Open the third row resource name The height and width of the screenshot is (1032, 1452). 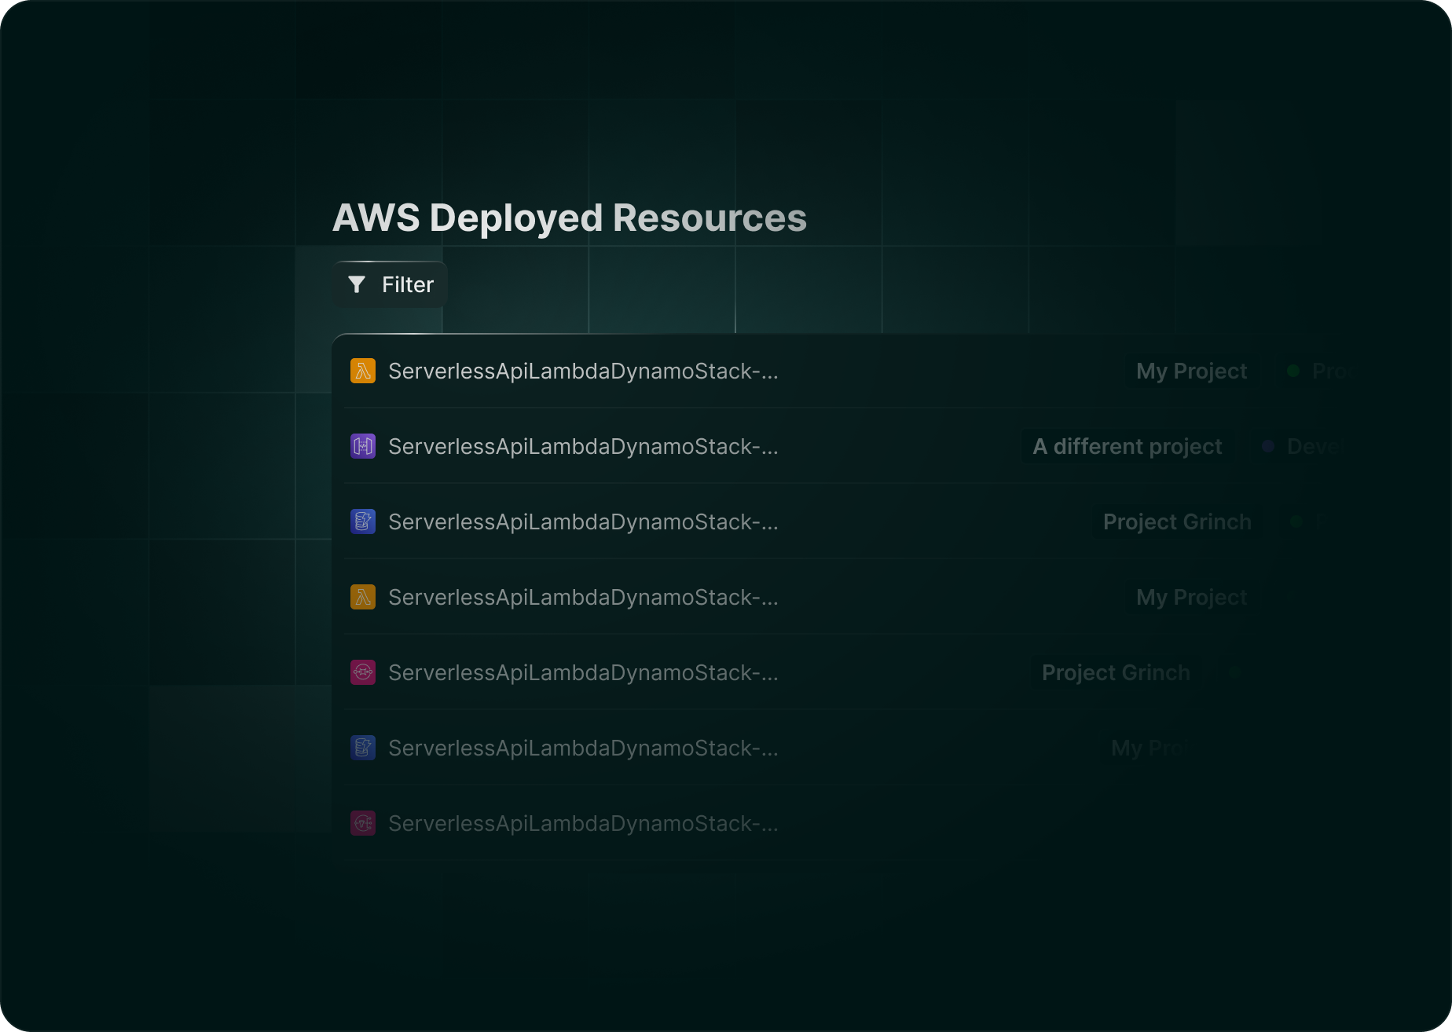click(x=583, y=521)
